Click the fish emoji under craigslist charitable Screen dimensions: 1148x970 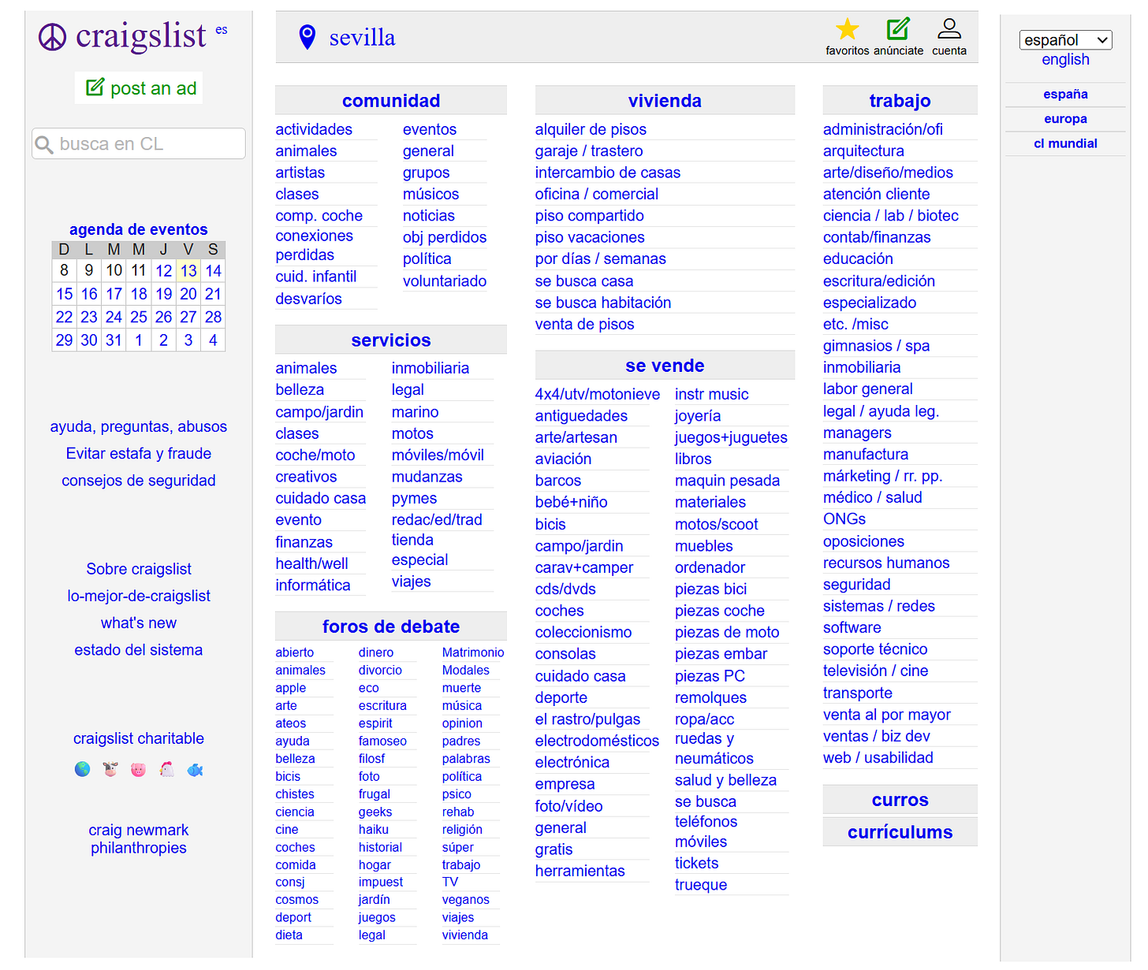coord(195,769)
